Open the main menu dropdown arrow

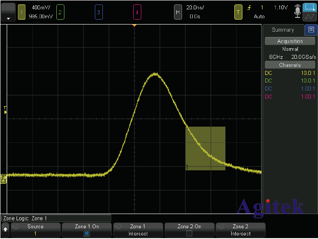click(8, 12)
